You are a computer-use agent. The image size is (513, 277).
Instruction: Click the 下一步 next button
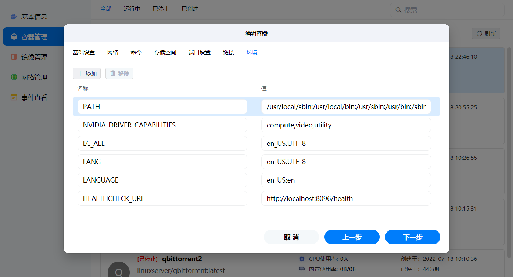(413, 237)
